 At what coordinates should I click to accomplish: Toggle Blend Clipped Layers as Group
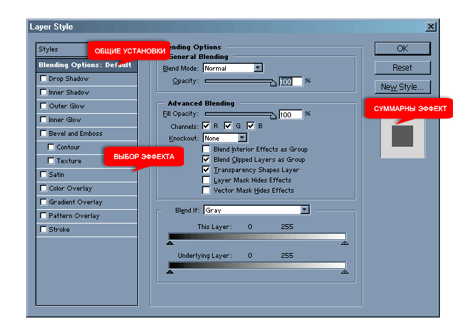[206, 159]
